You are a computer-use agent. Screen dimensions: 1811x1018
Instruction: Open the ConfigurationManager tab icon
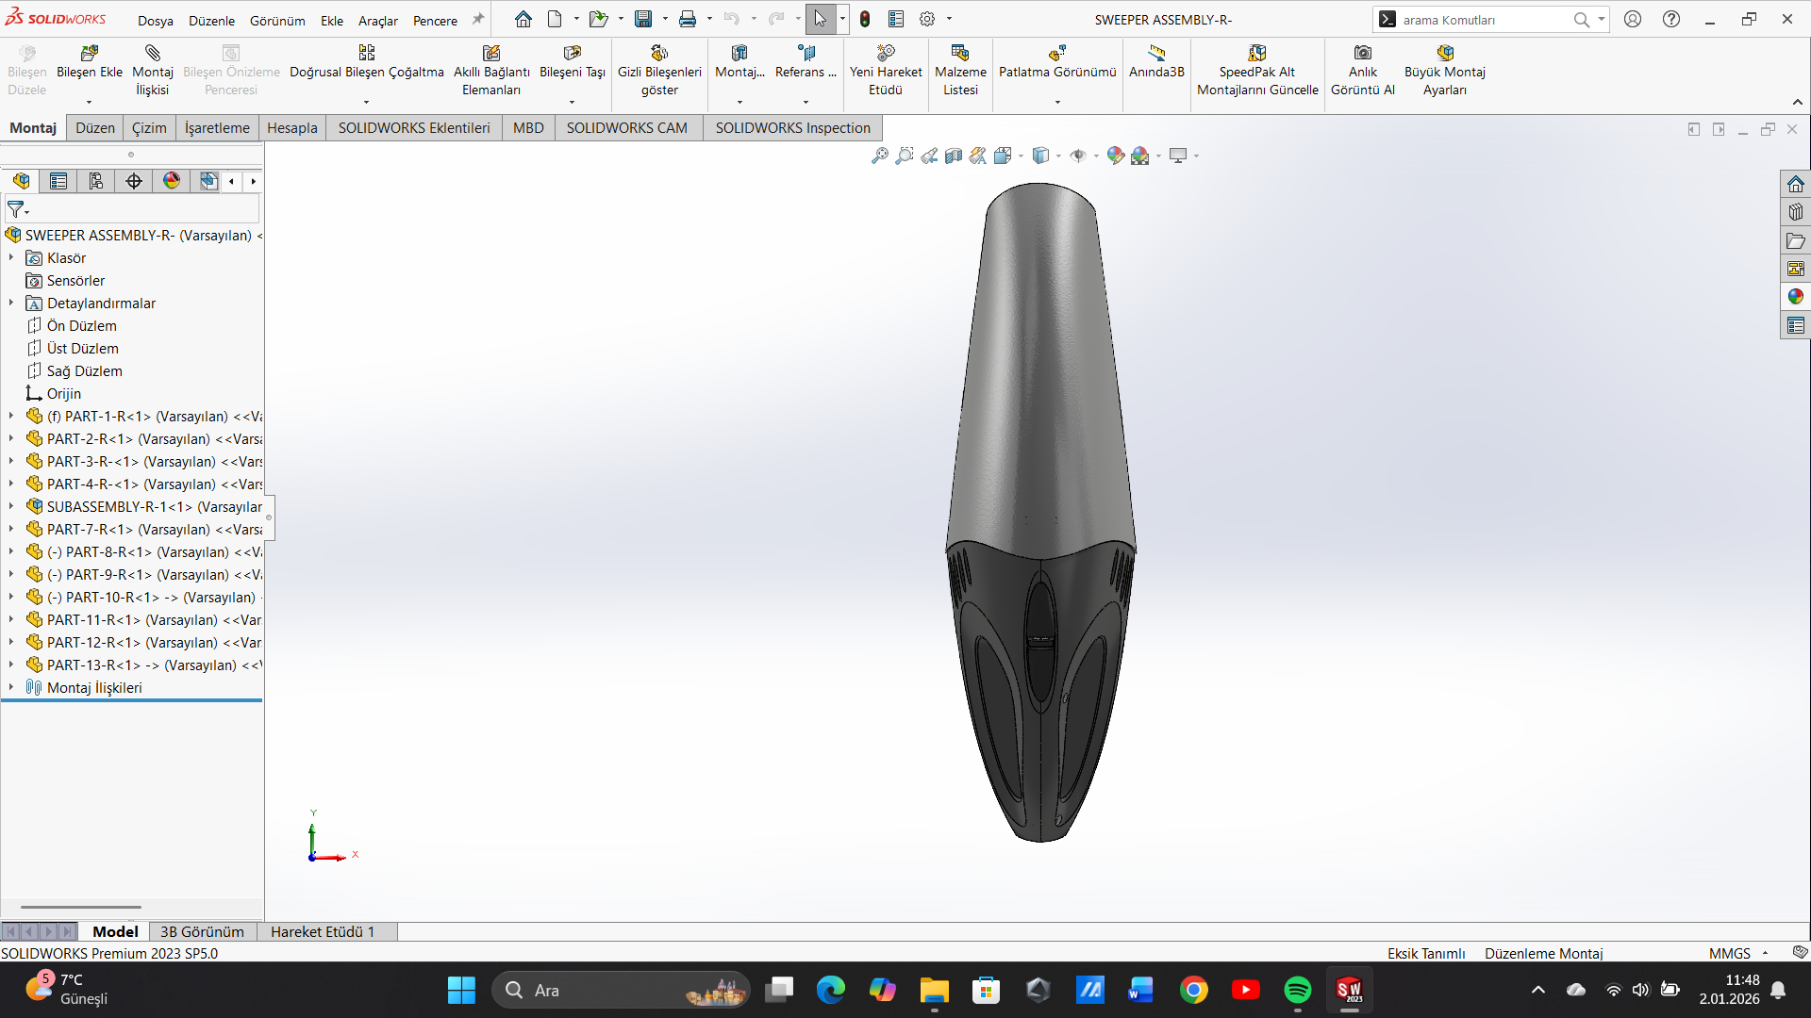pos(96,181)
